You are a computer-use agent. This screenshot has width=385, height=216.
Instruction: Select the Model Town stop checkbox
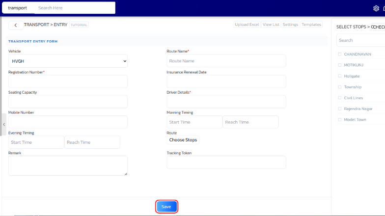pos(339,120)
